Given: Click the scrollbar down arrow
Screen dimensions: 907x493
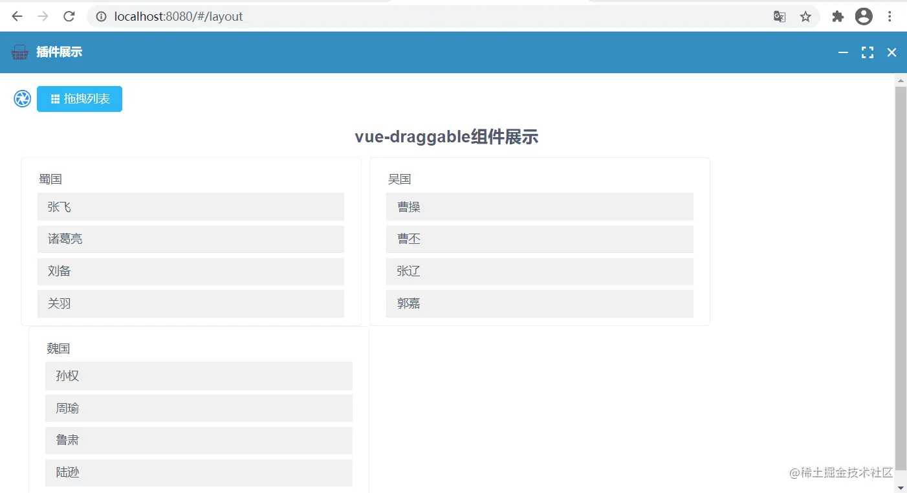Looking at the screenshot, I should point(901,487).
